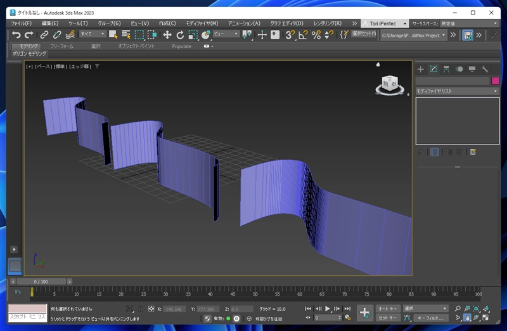This screenshot has height=331, width=507.
Task: Click the viewport filter funnel icon
Action: coord(97,67)
